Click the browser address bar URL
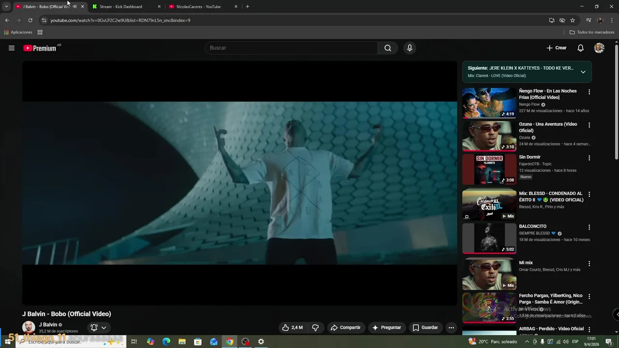Screen dimensions: 619x348 tap(120, 20)
